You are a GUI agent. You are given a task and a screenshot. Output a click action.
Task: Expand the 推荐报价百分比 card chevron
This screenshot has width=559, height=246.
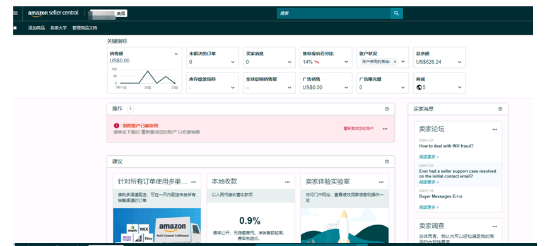tap(346, 62)
